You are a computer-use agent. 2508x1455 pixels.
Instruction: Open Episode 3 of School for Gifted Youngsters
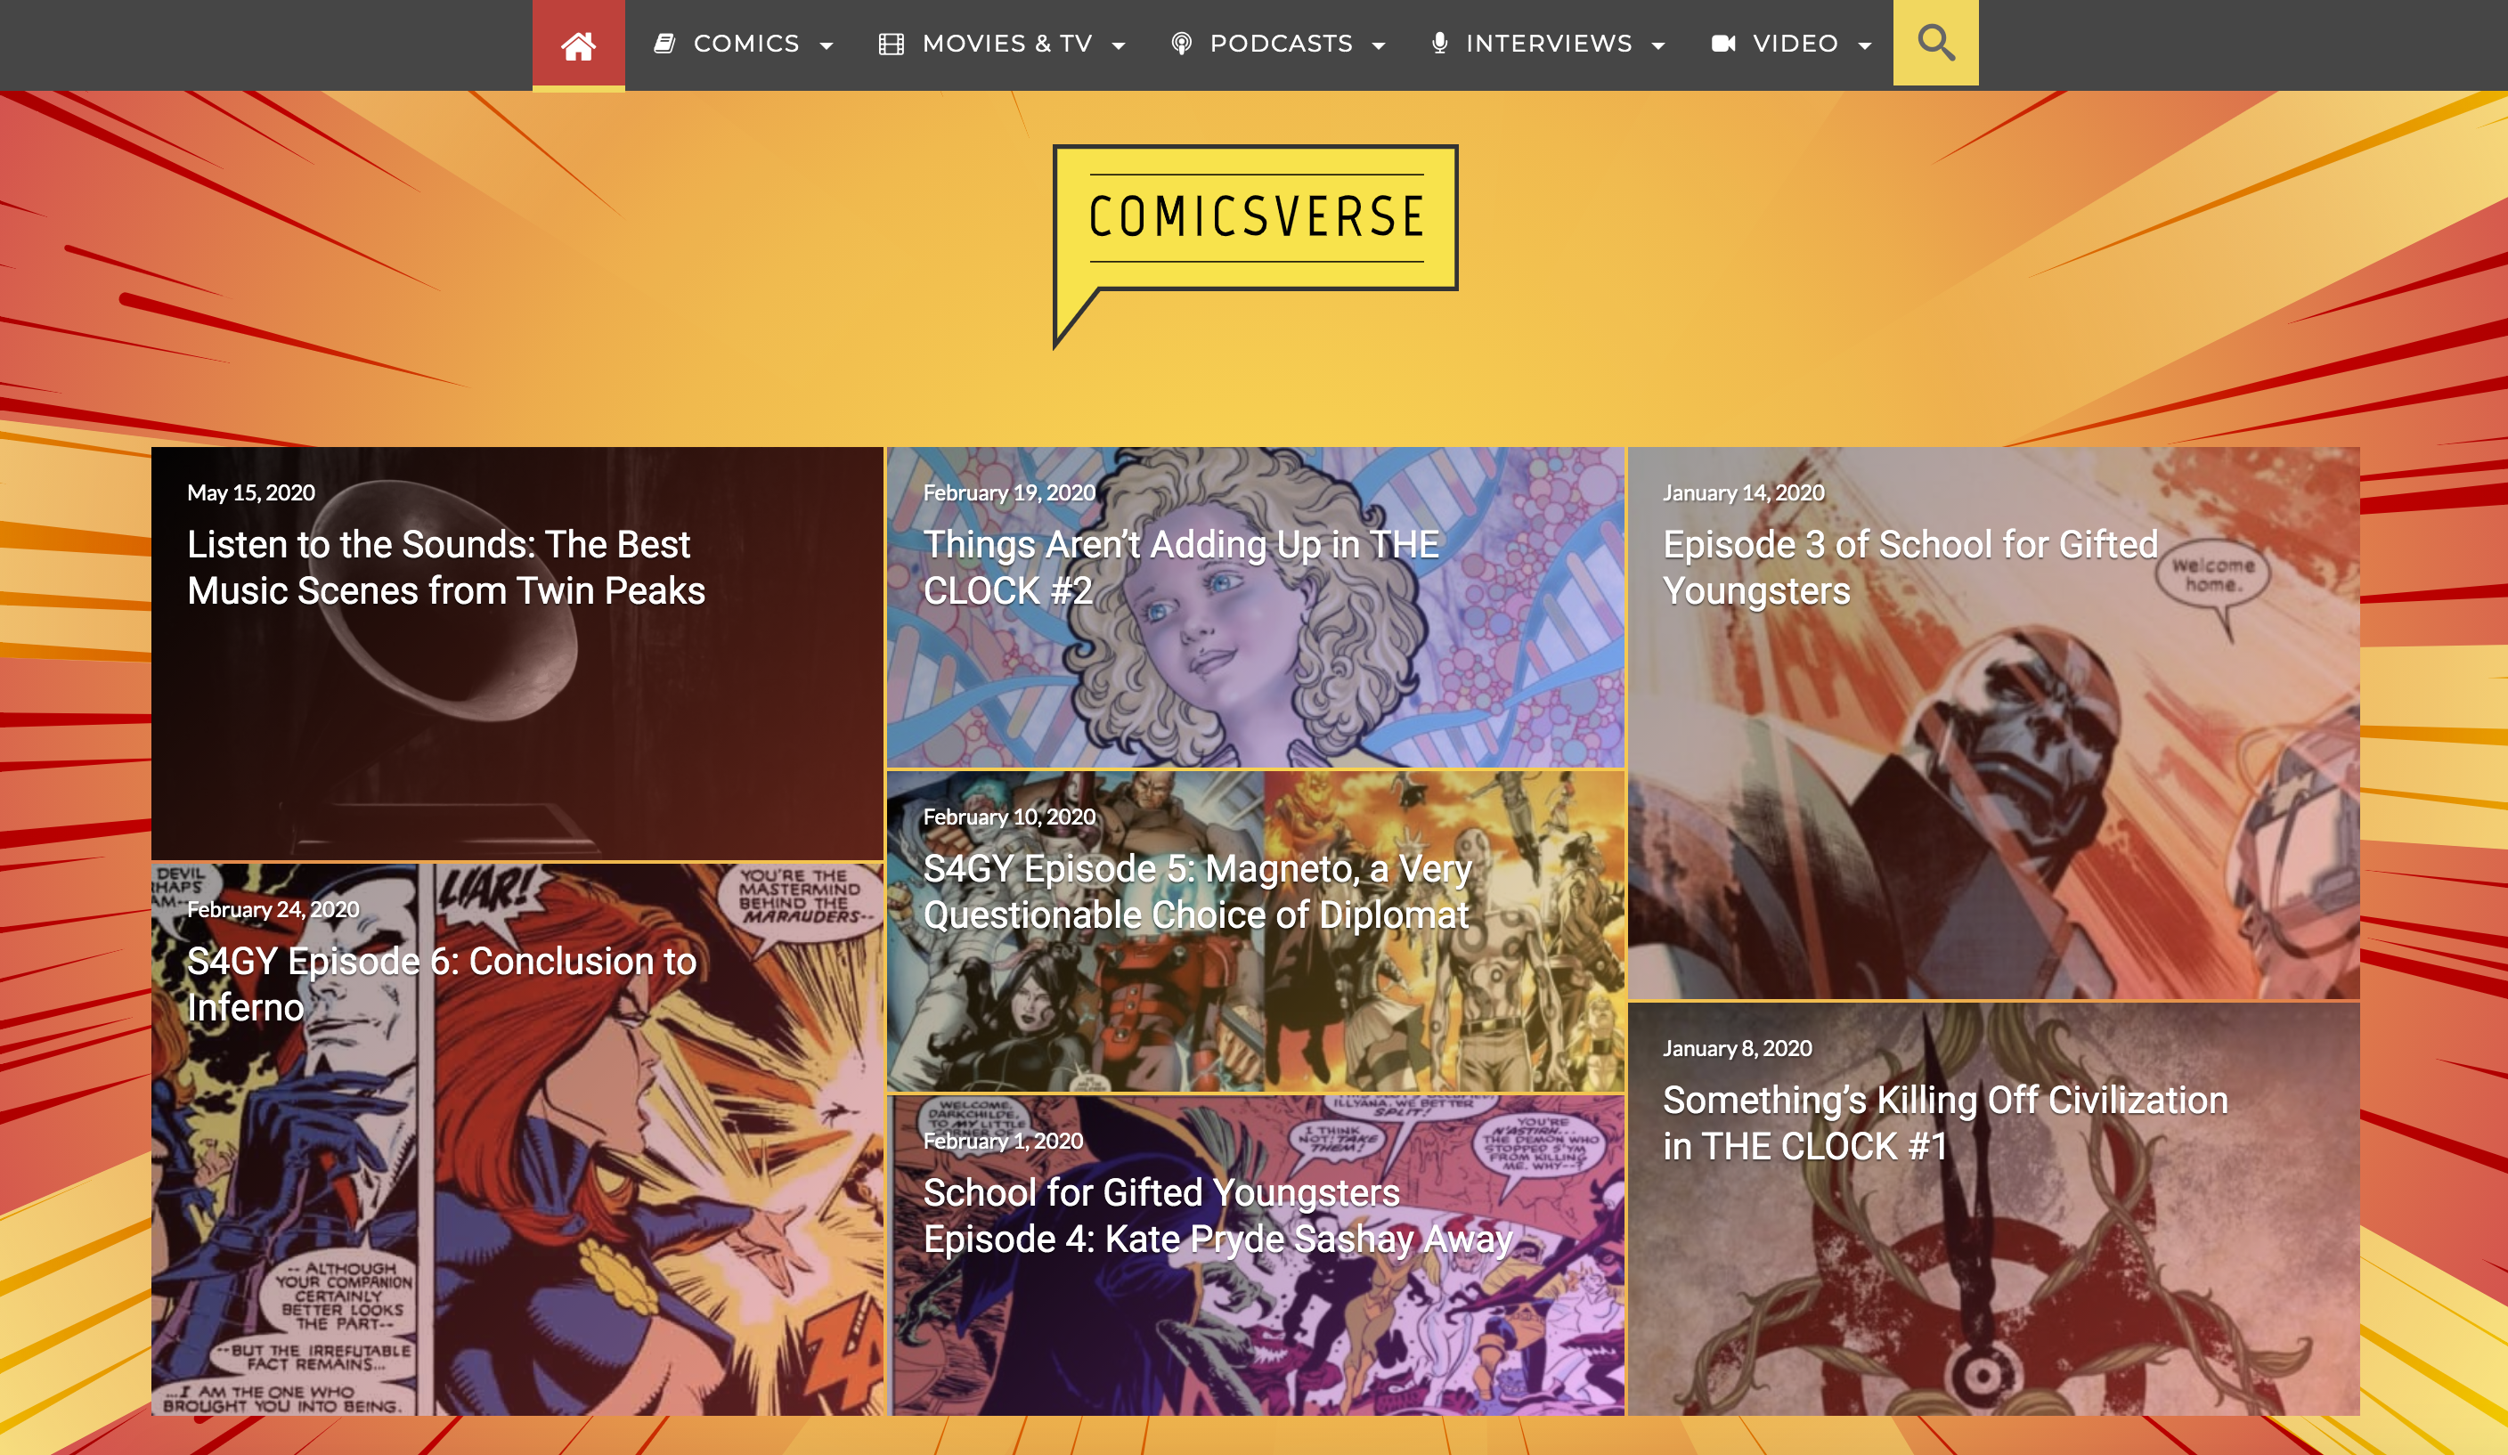[1993, 722]
